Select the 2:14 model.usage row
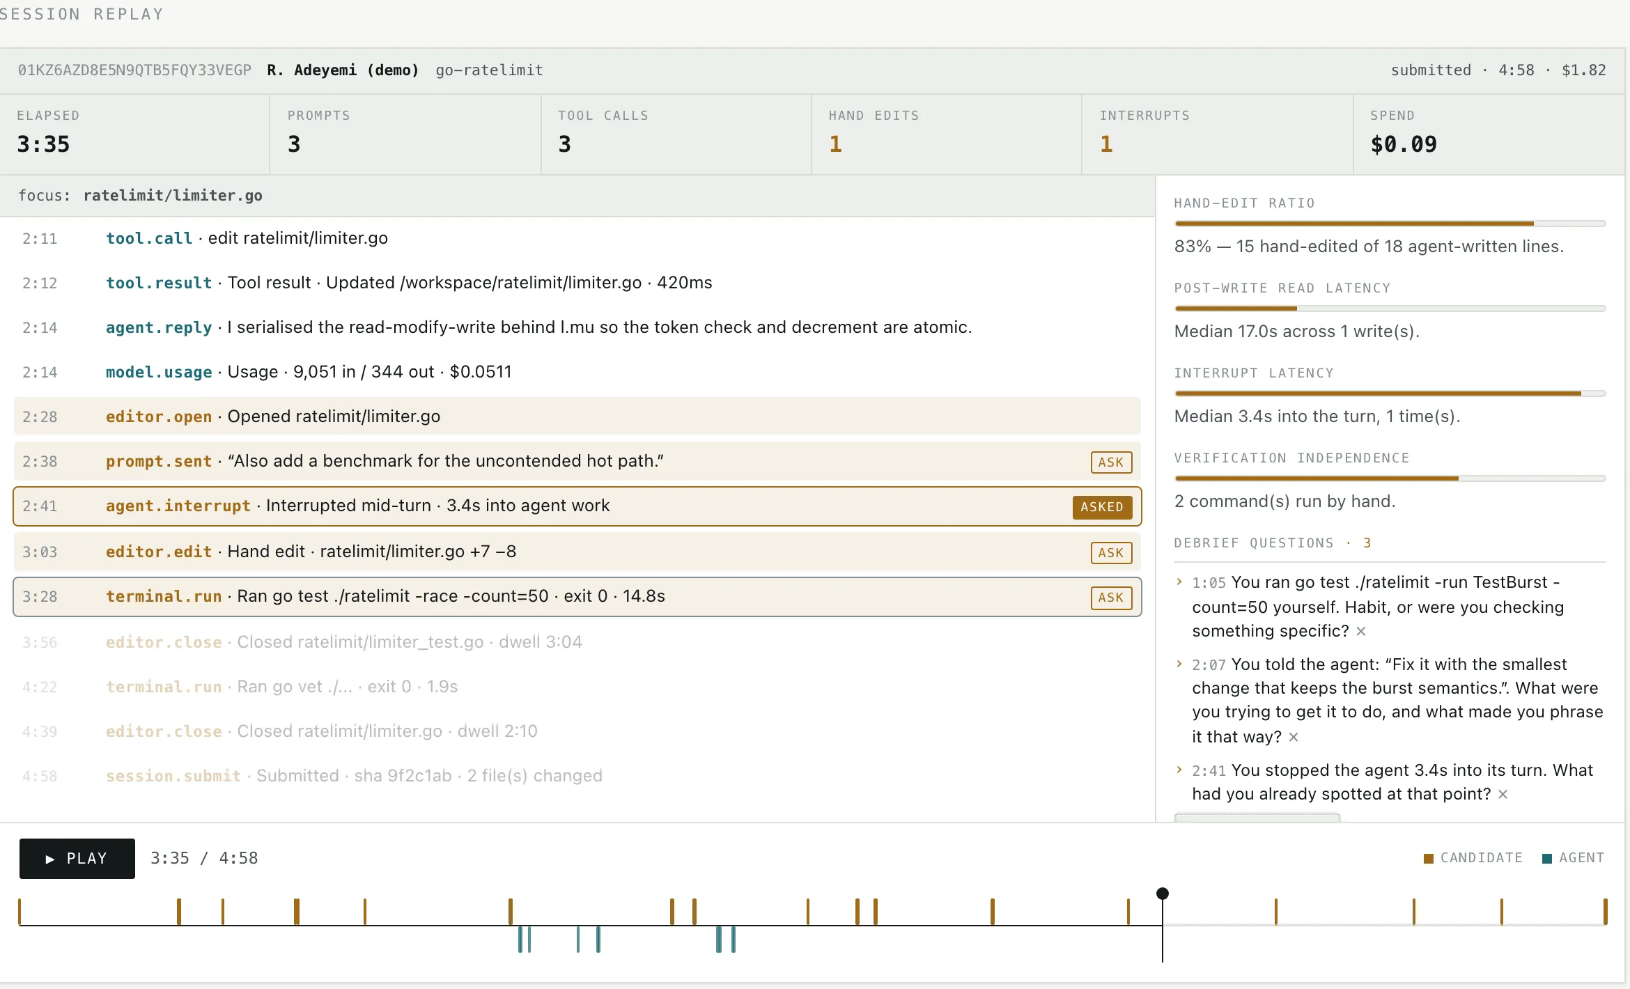The height and width of the screenshot is (989, 1630). point(577,372)
